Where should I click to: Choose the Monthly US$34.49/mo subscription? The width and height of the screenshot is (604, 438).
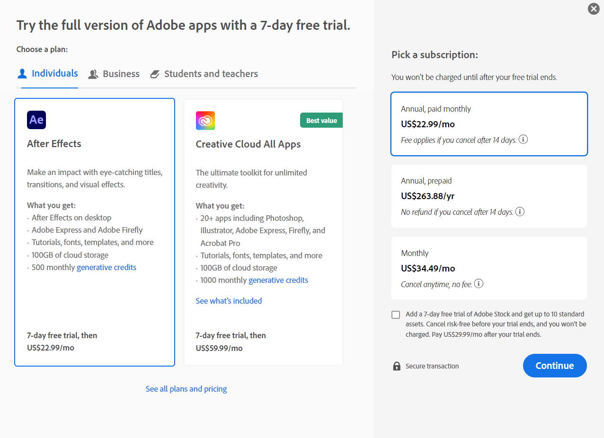click(489, 268)
